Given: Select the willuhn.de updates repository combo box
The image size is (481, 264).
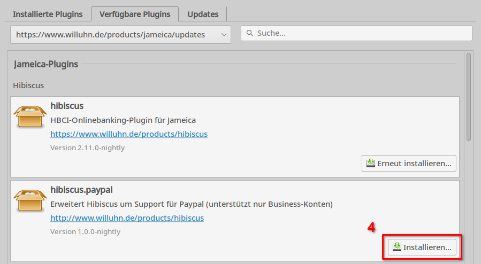Looking at the screenshot, I should point(120,35).
